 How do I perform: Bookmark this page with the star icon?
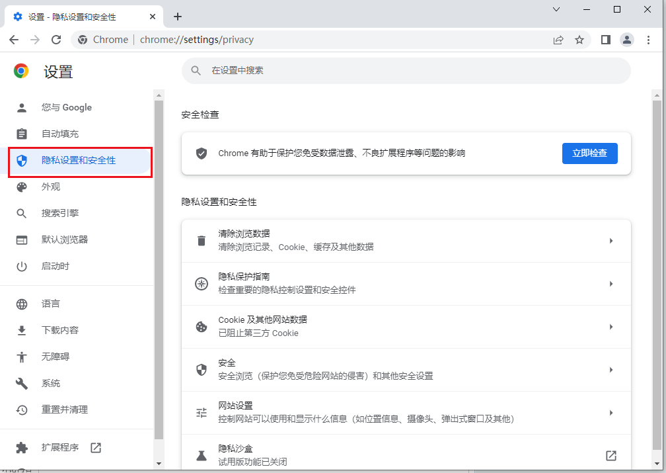tap(579, 40)
